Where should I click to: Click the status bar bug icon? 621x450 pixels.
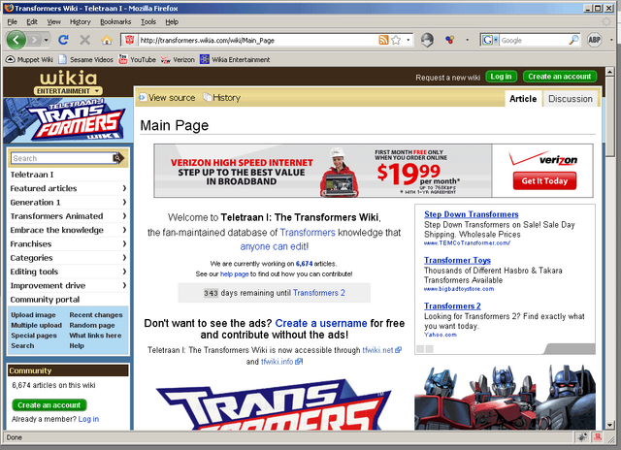[x=582, y=437]
